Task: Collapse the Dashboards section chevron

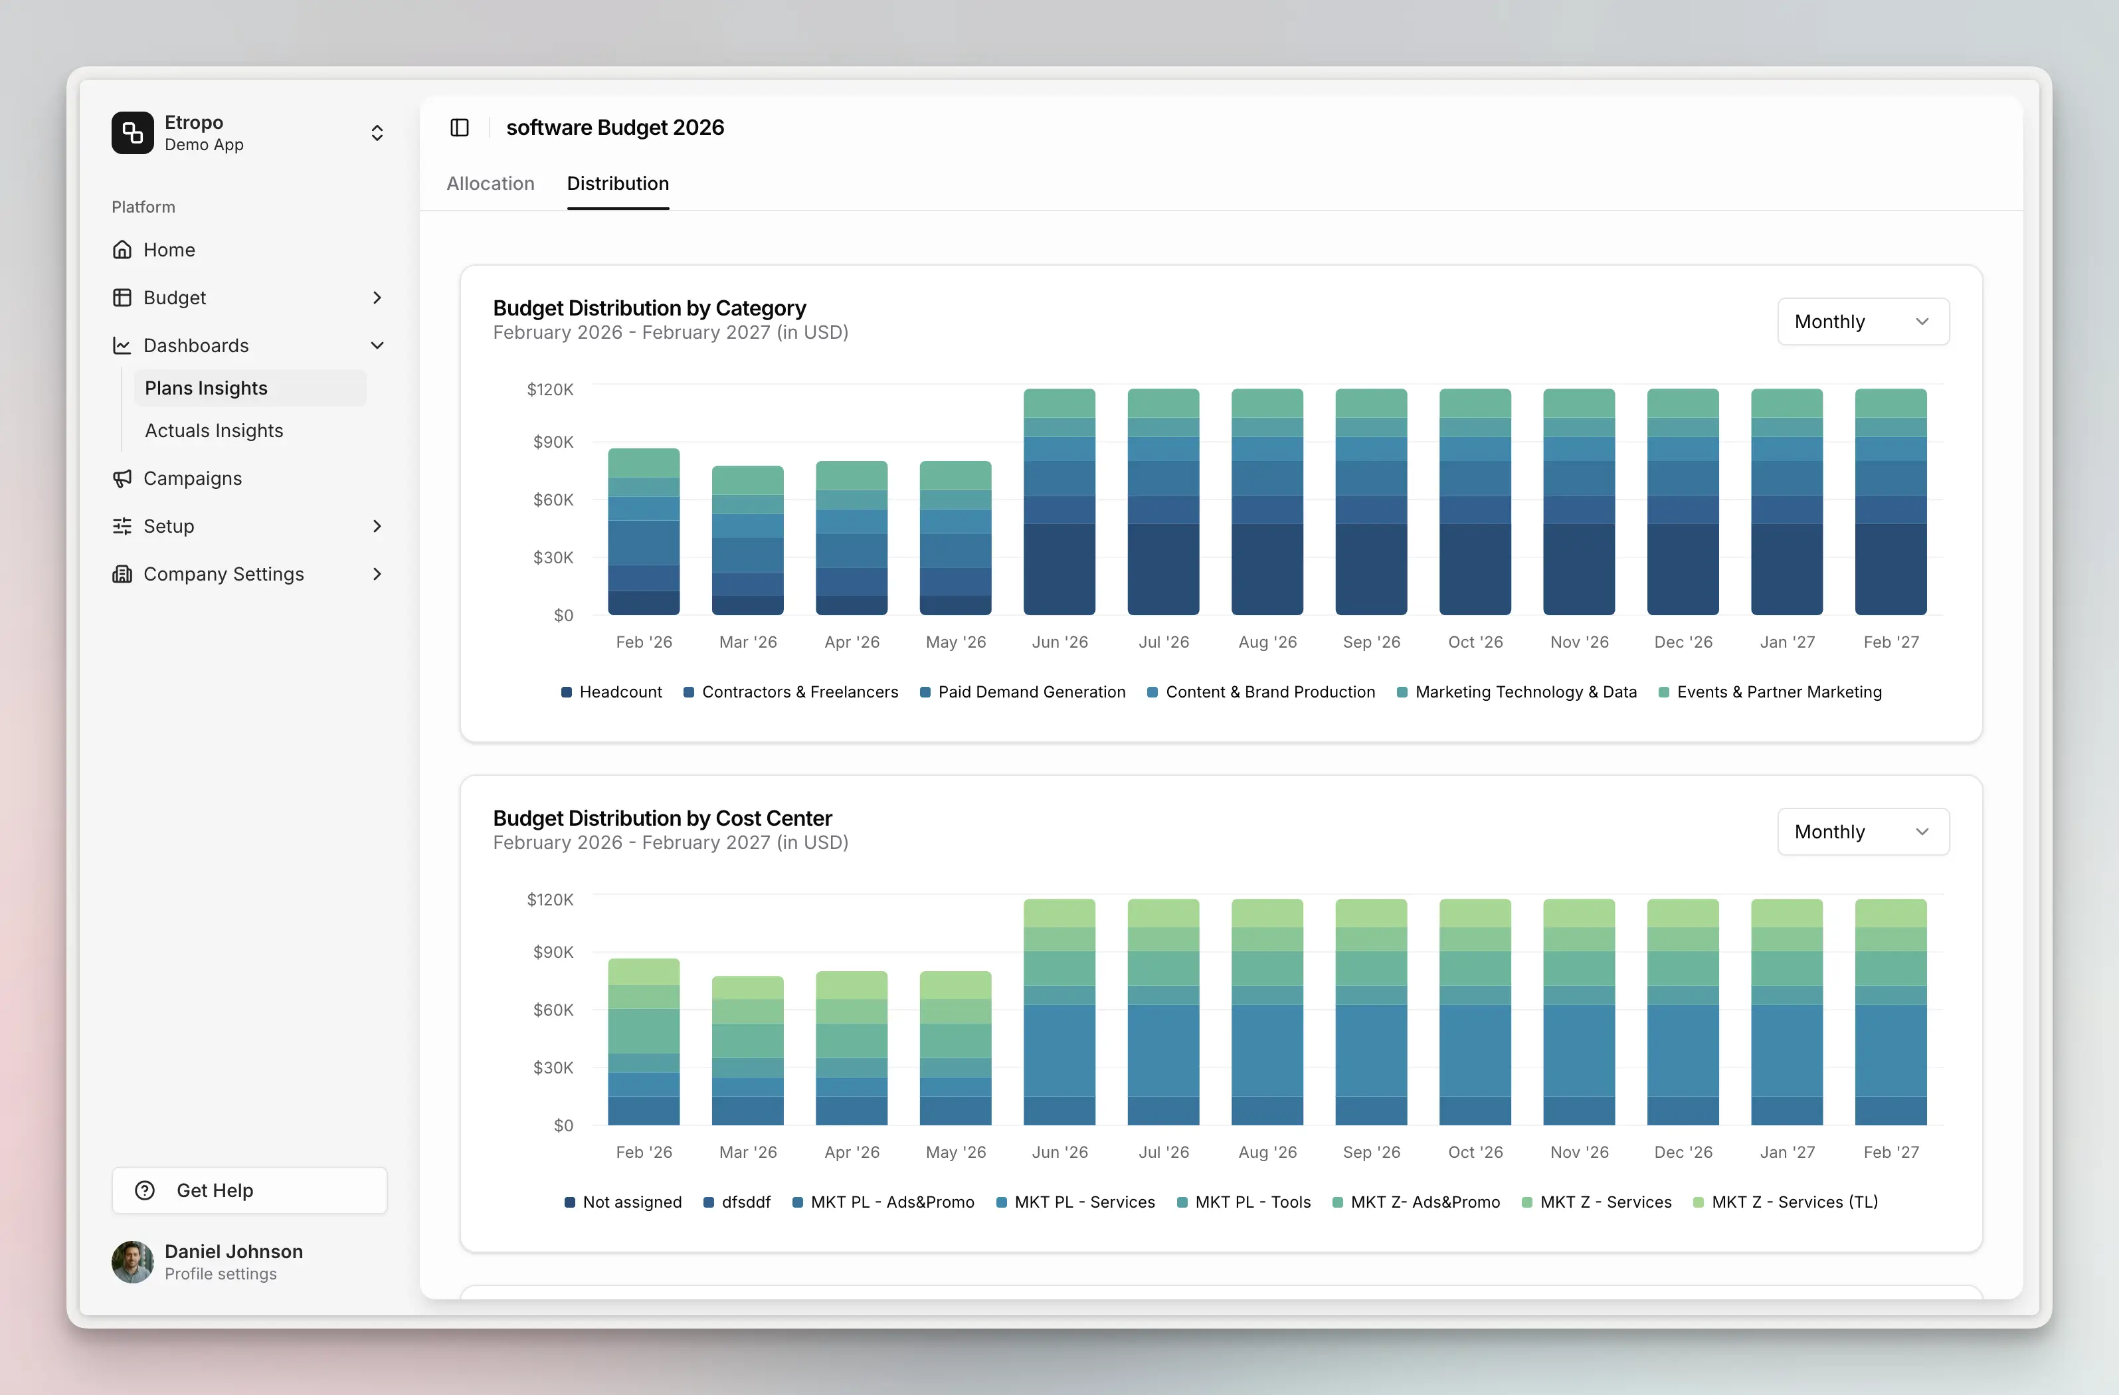Action: point(377,345)
